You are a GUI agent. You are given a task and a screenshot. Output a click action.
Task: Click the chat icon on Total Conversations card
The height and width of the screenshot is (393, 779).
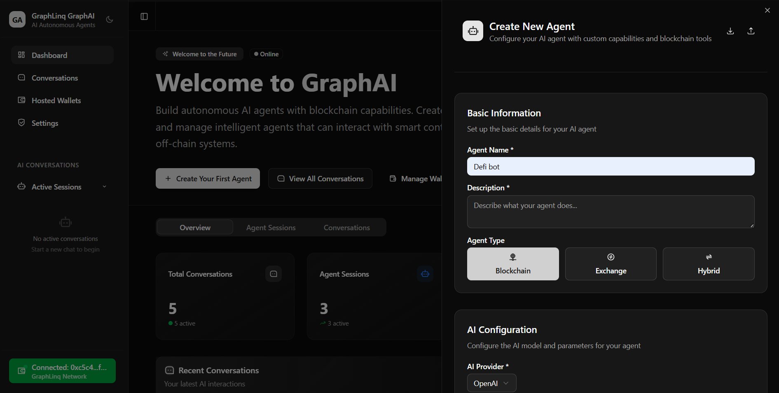[273, 274]
